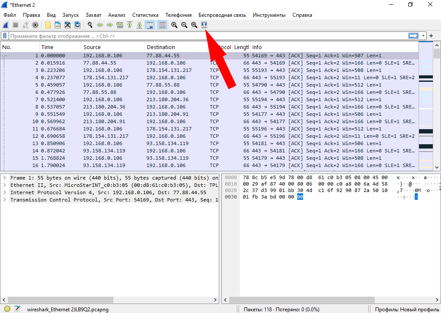Screen dimensions: 441x313
Task: Click the resize columns icon
Action: tap(204, 25)
